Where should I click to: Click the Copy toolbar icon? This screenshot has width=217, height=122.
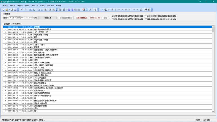point(39,10)
